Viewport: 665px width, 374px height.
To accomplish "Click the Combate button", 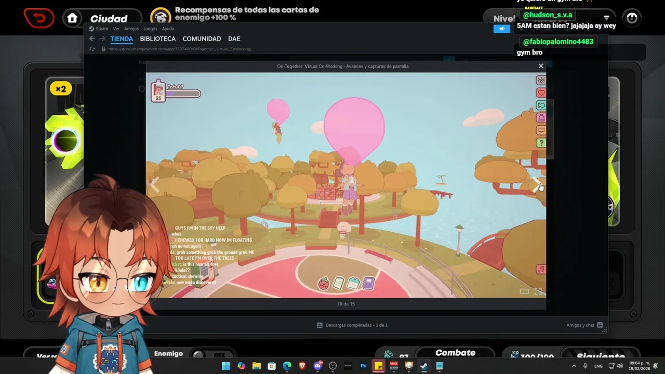I will pyautogui.click(x=455, y=353).
